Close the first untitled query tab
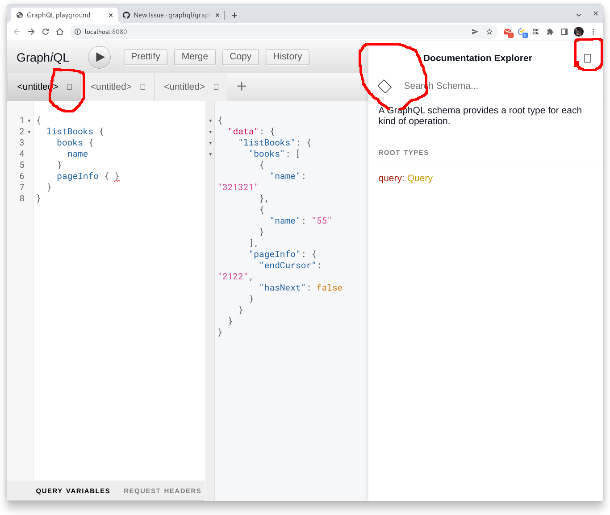 tap(69, 87)
